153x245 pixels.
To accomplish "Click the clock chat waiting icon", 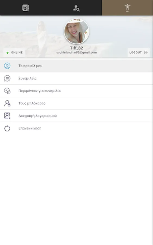I will (x=7, y=91).
